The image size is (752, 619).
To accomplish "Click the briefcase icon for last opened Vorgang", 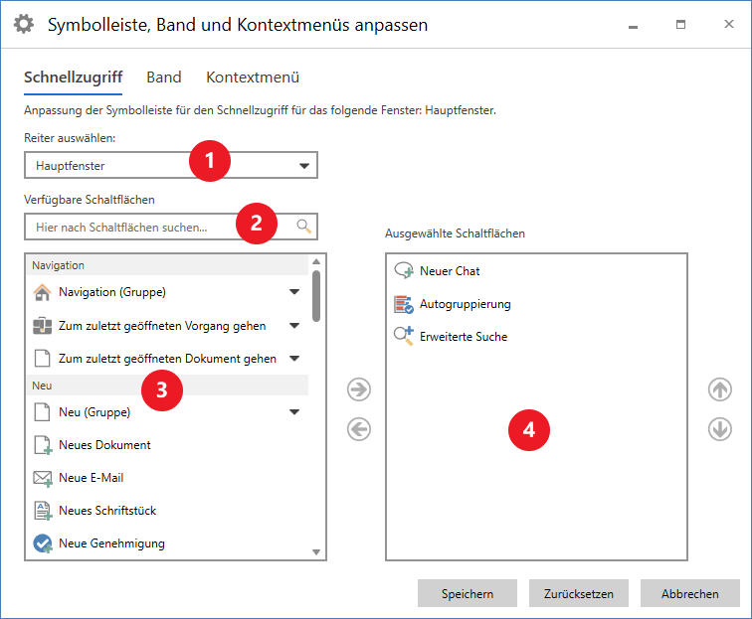I will point(42,326).
